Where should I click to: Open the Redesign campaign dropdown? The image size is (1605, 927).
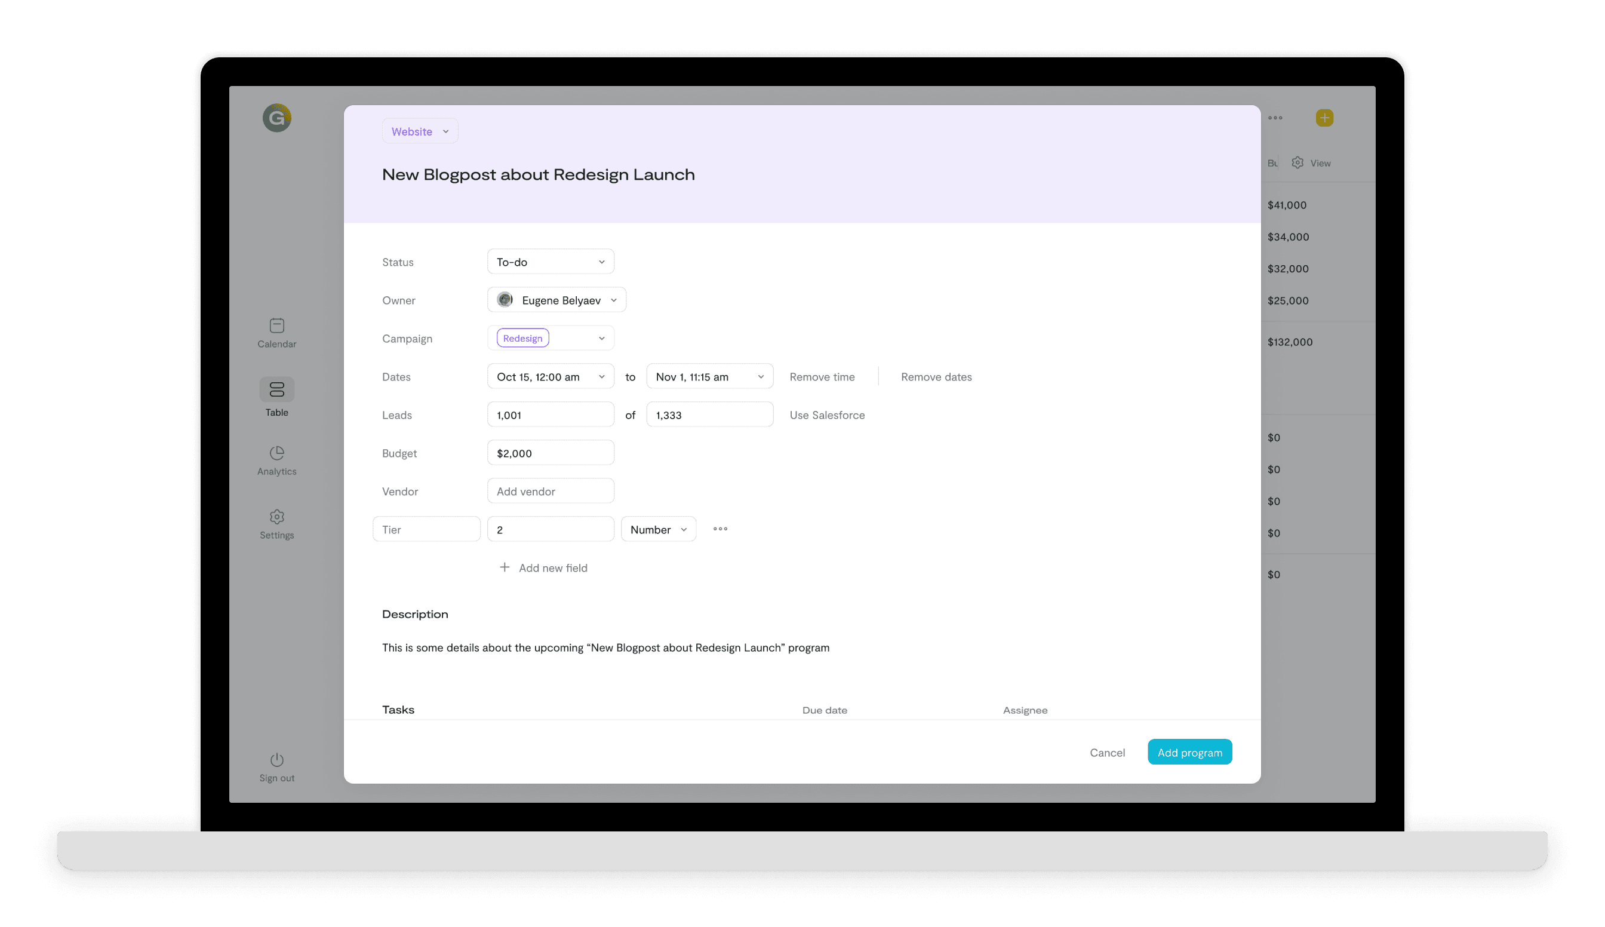click(x=551, y=338)
